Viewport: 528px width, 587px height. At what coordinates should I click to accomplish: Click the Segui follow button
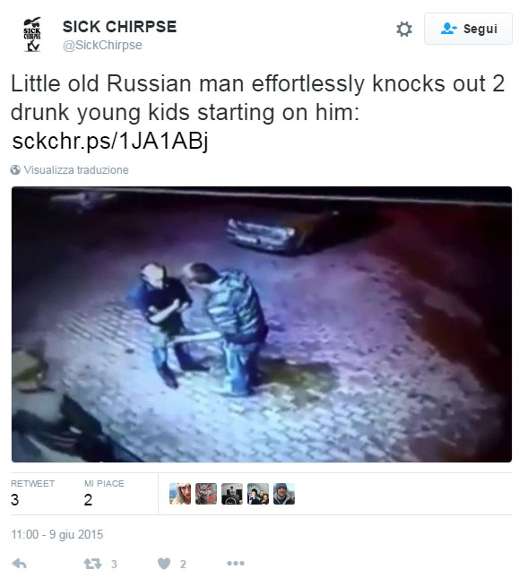[x=468, y=29]
